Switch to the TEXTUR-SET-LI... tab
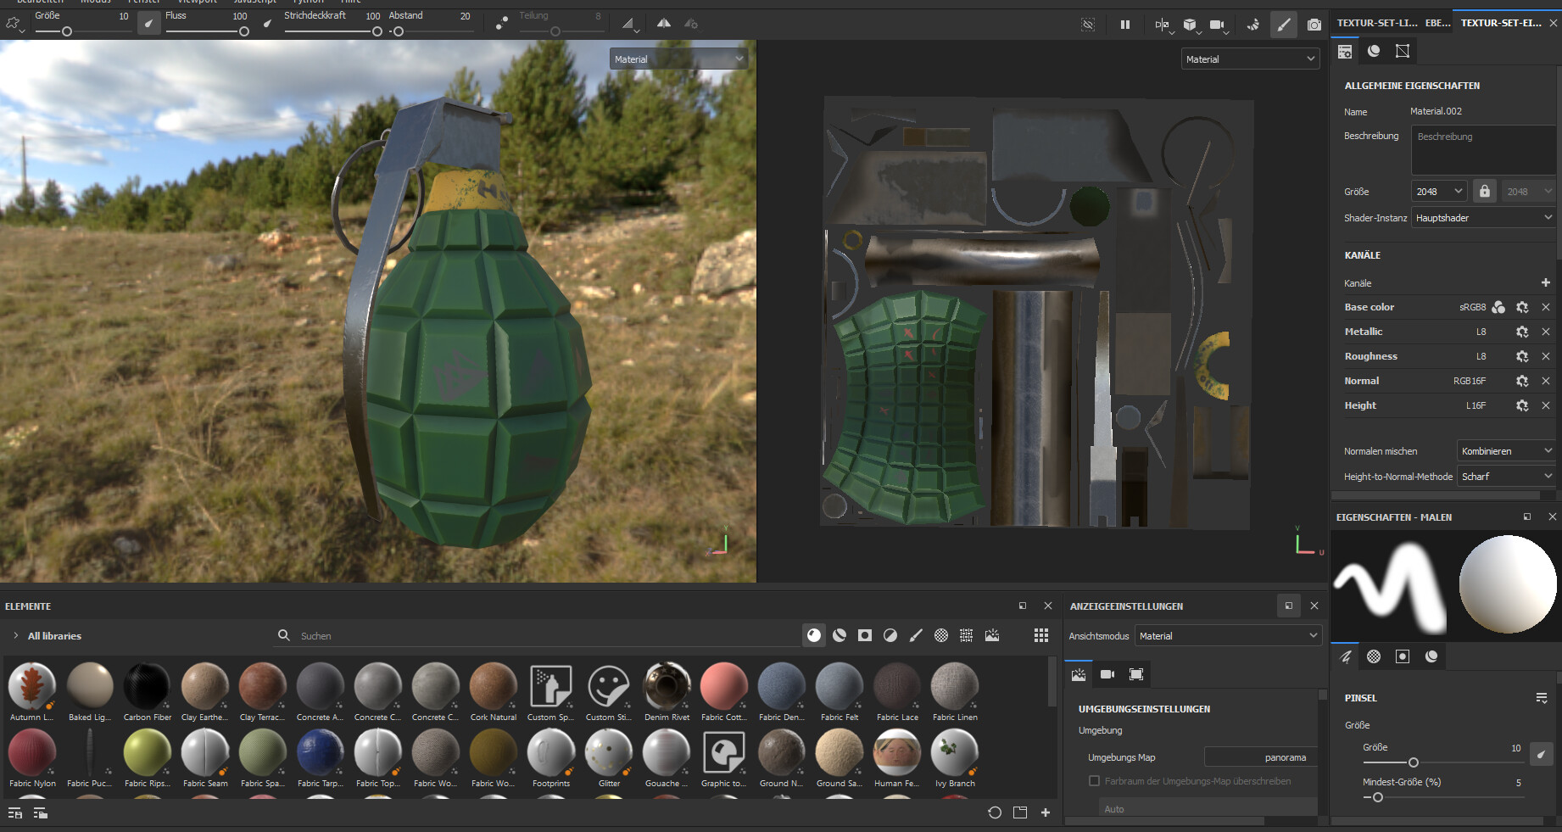 point(1376,23)
